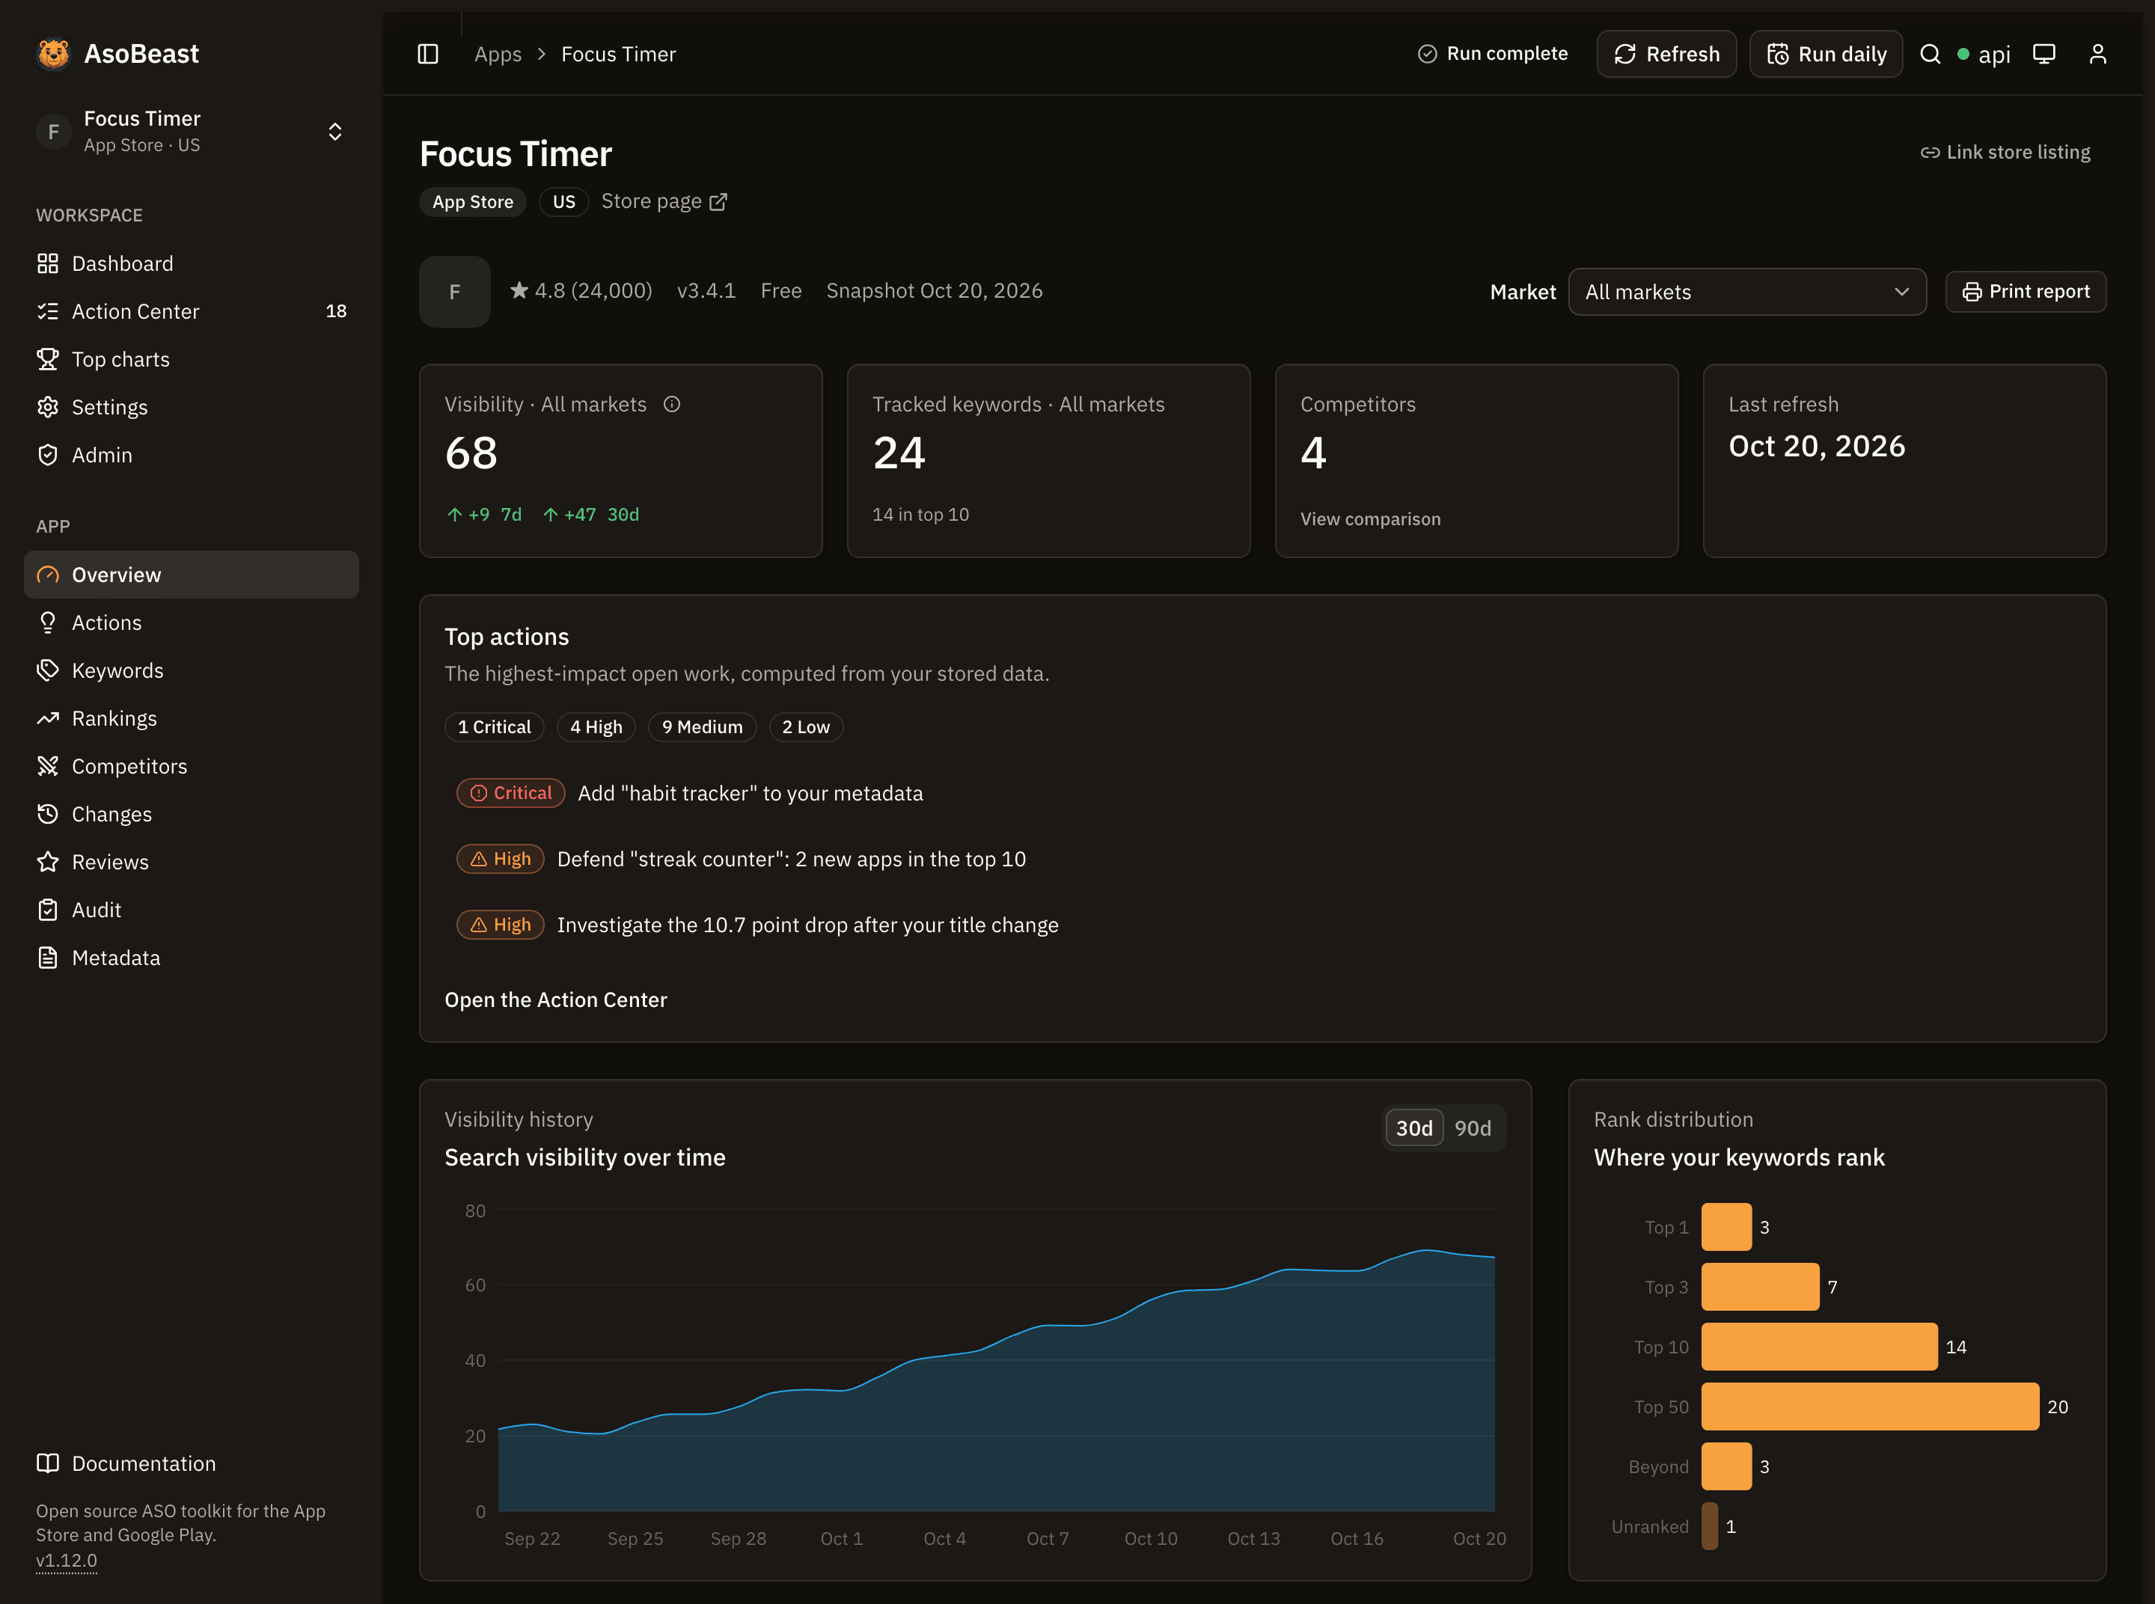This screenshot has height=1604, width=2155.
Task: Open the user account icon
Action: 2097,55
